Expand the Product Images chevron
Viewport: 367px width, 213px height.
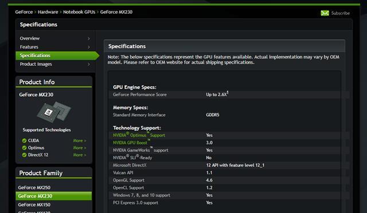pos(89,64)
